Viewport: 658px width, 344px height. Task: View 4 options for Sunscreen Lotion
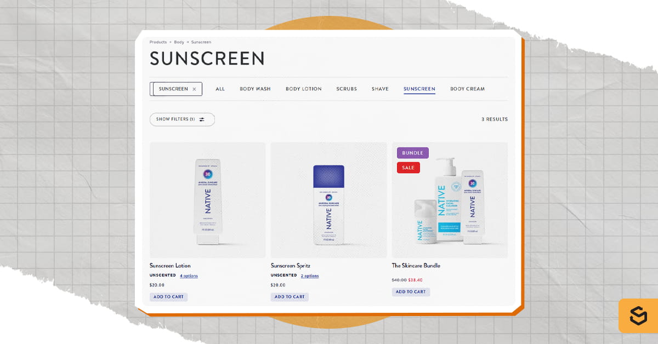point(189,276)
